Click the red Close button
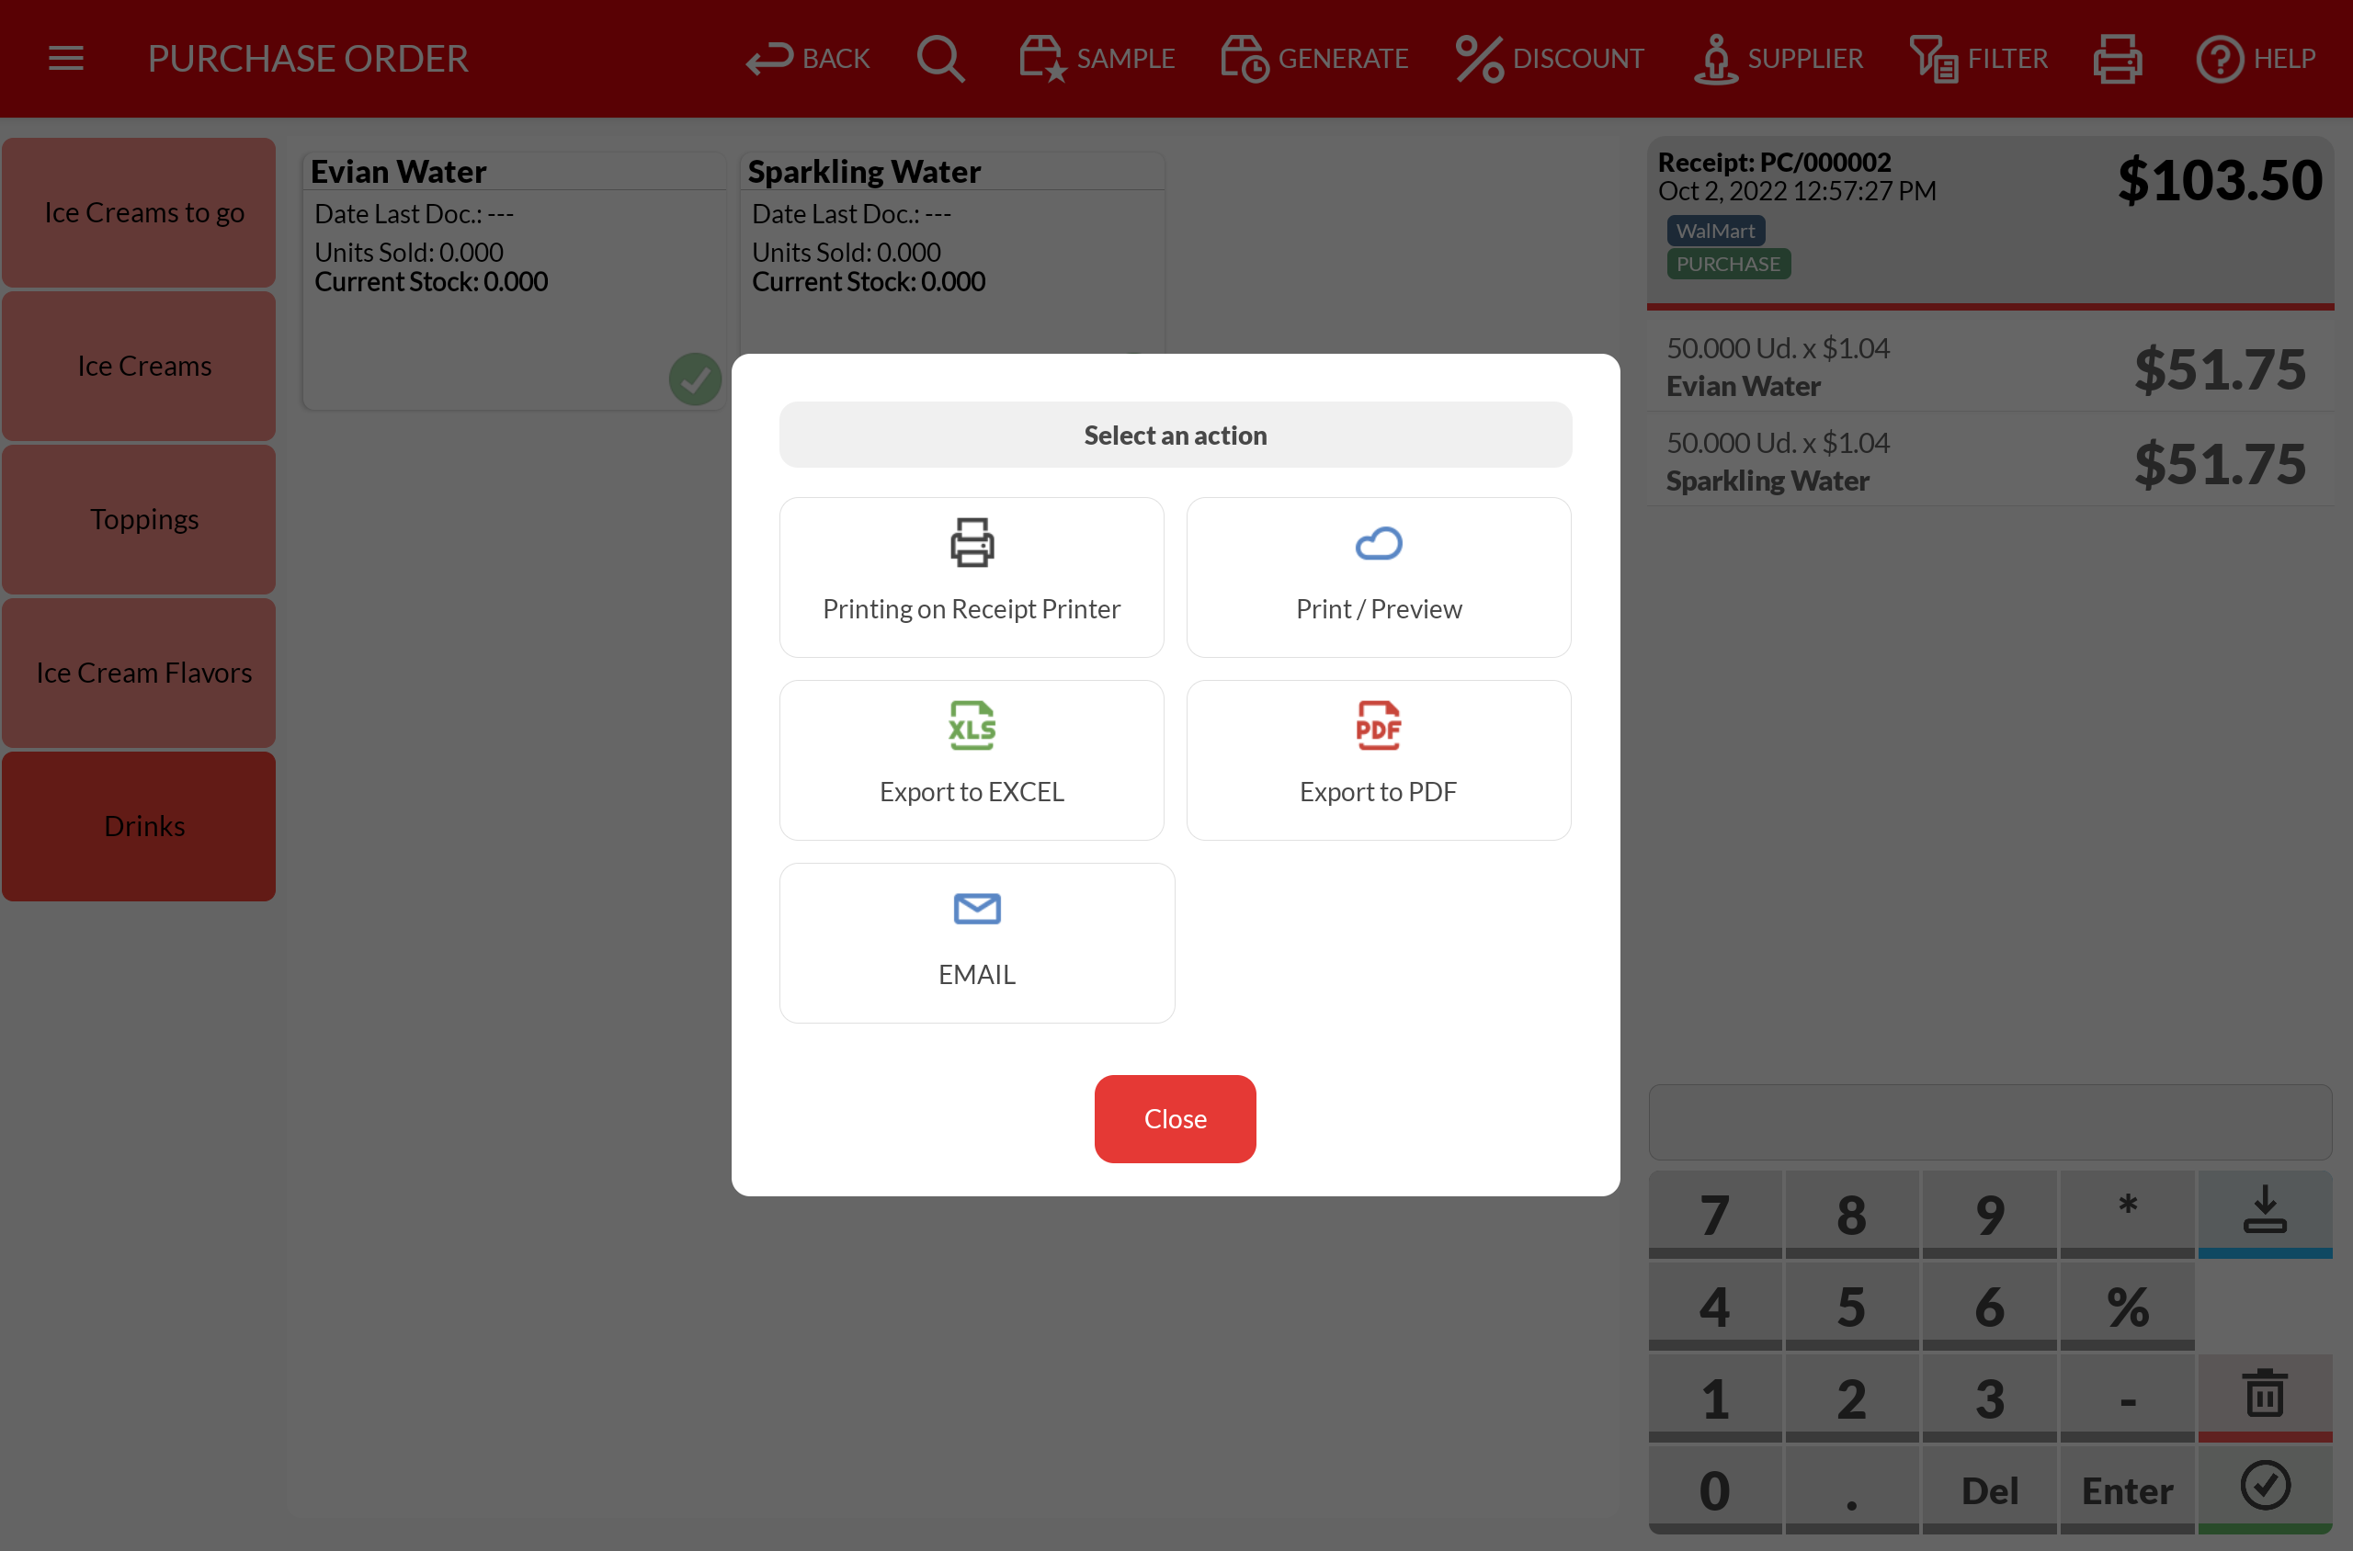Viewport: 2353px width, 1551px height. pos(1175,1119)
